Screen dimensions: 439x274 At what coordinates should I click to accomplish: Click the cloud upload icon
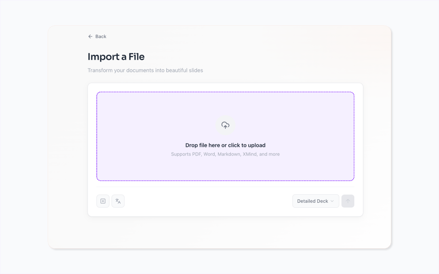[225, 125]
